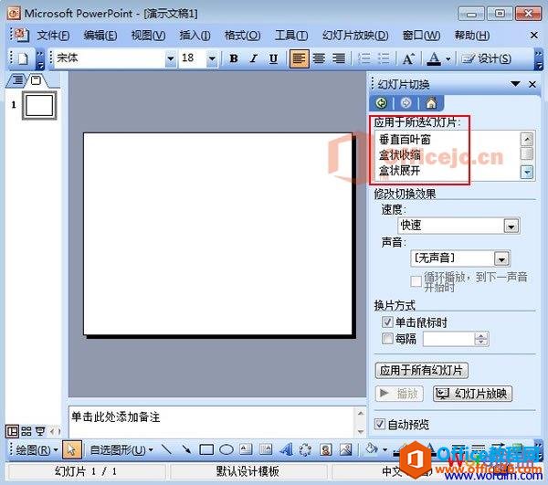Open task pane home
This screenshot has height=485, width=548.
[x=431, y=103]
